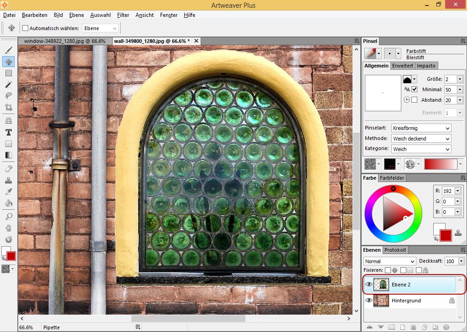Hide the Ebene 2 layer

pyautogui.click(x=368, y=285)
